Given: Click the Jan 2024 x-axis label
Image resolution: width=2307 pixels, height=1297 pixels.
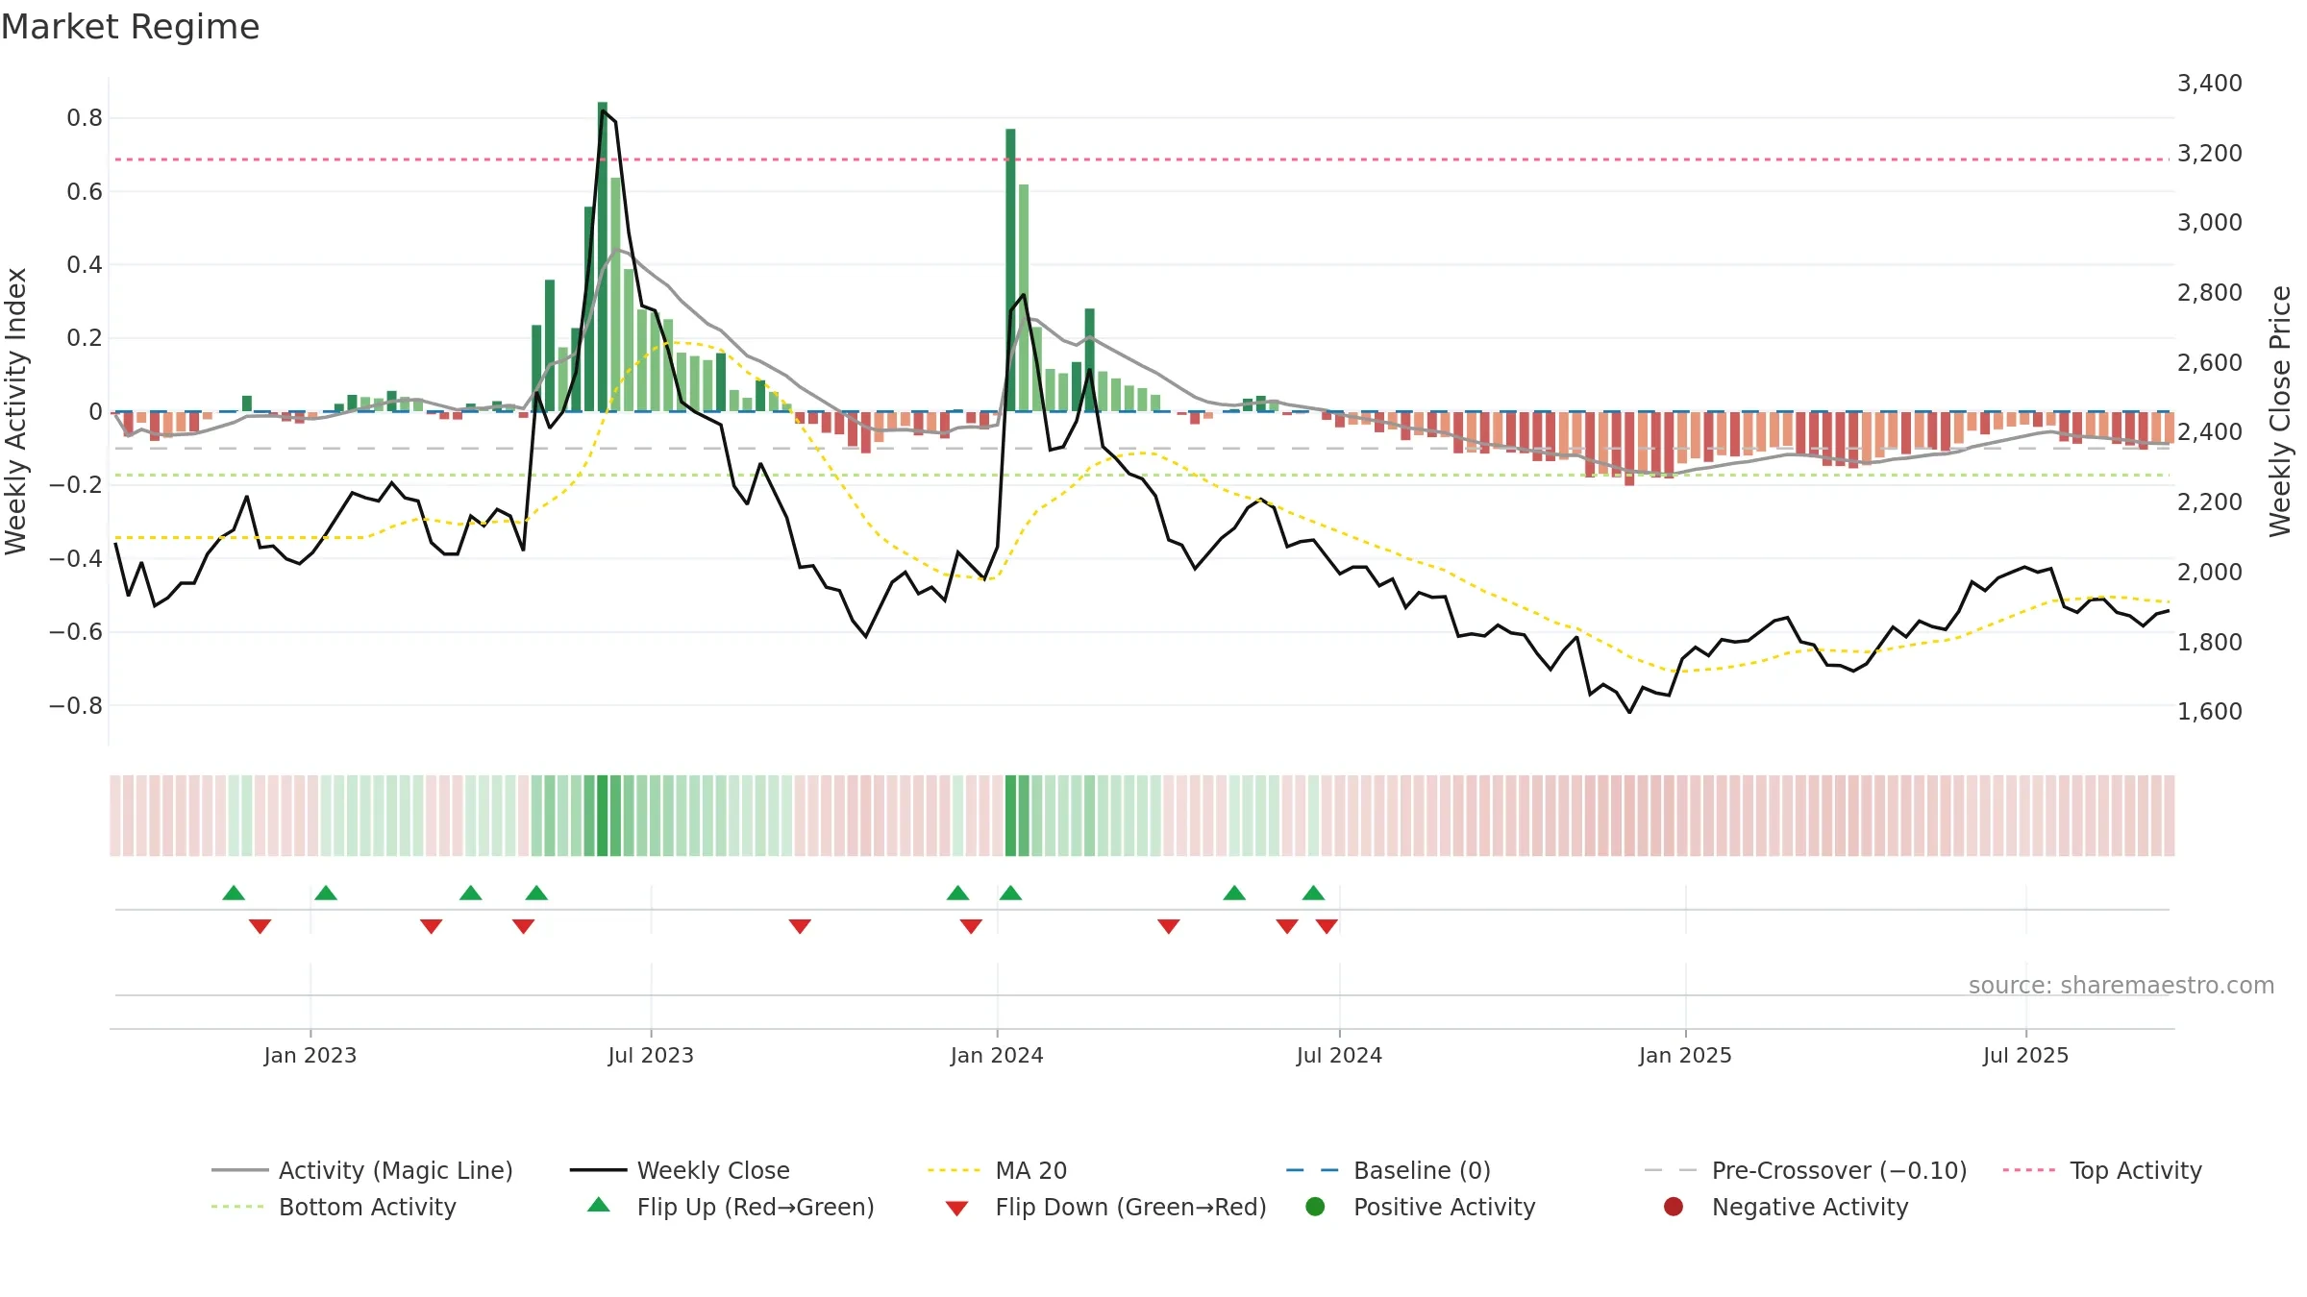Looking at the screenshot, I should click(x=997, y=1055).
